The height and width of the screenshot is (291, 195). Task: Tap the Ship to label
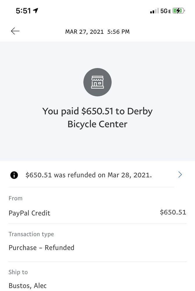[x=18, y=272]
